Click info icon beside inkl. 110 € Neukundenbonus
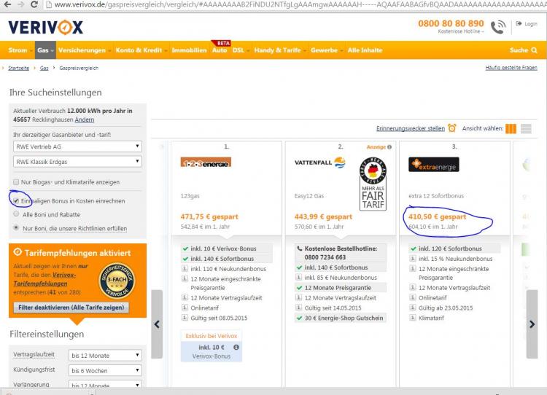The height and width of the screenshot is (395, 547). point(185,268)
